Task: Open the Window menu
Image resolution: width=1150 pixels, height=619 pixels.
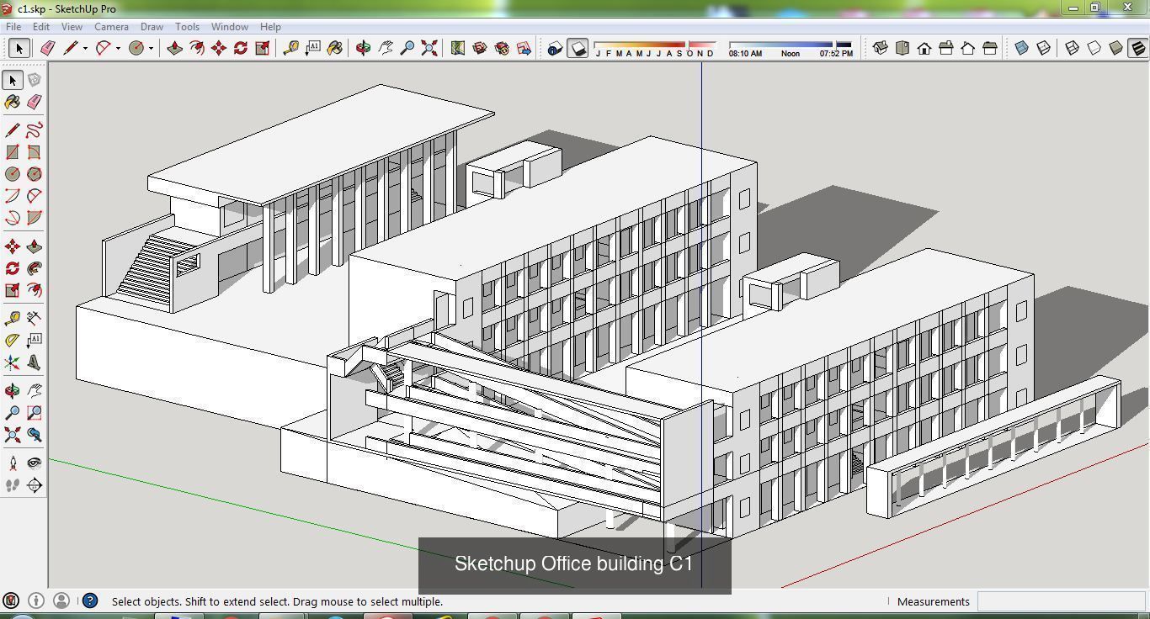Action: (229, 27)
